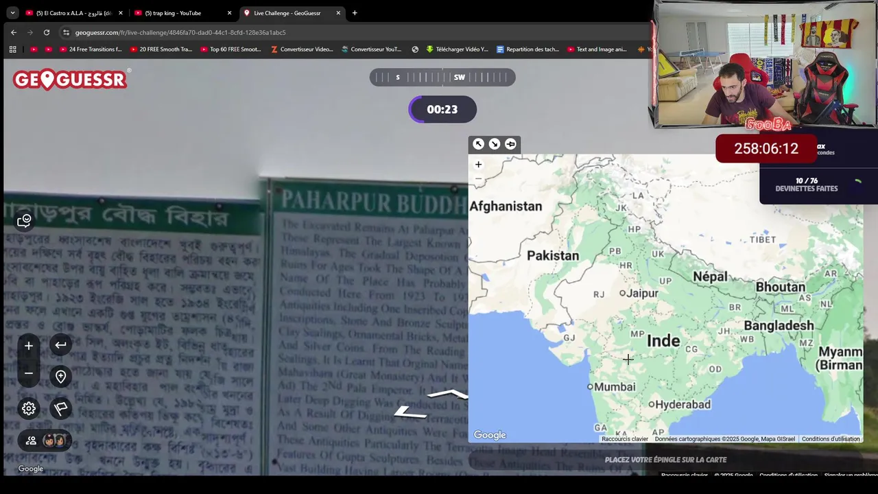
Task: Click the Bhoutan label on the map
Action: point(781,287)
